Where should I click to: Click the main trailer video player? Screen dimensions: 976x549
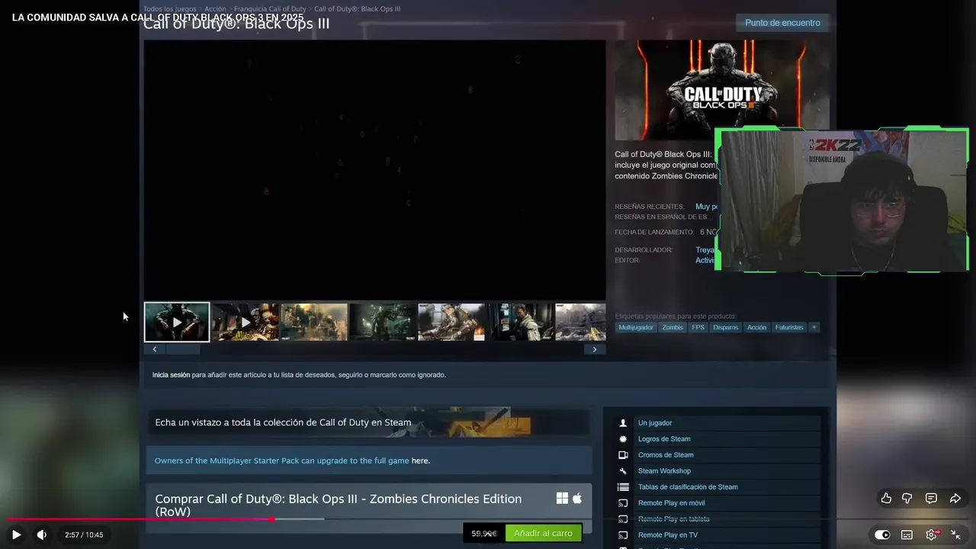tap(374, 169)
